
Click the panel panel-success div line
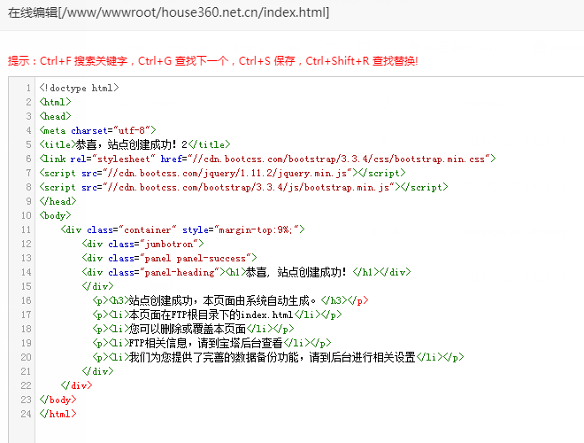point(169,258)
